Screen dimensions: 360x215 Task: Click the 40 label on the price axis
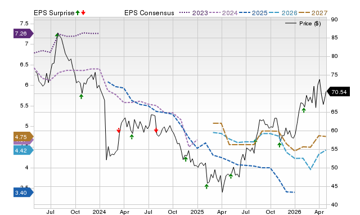click(x=334, y=205)
